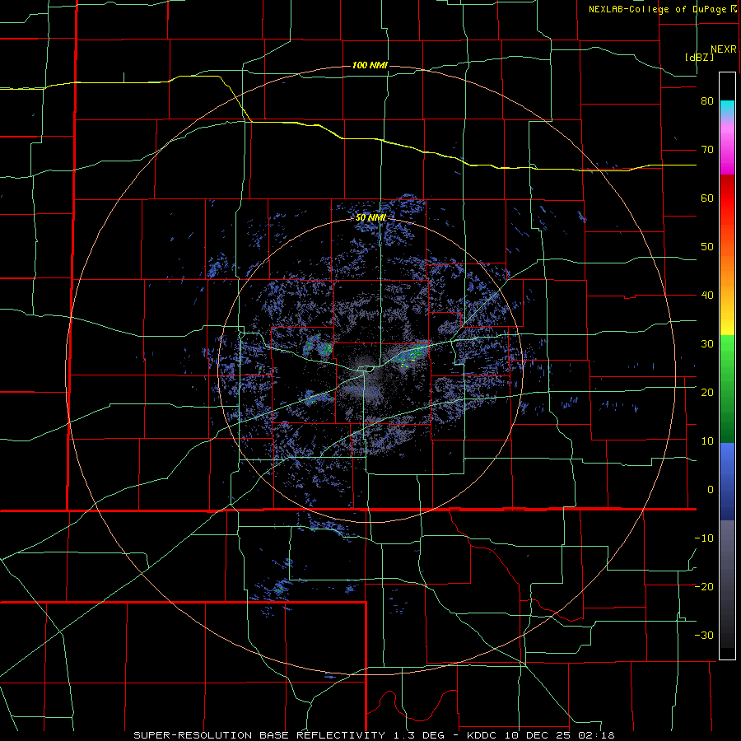Click the -20 value on dBZ scale
741x741 pixels.
704,586
